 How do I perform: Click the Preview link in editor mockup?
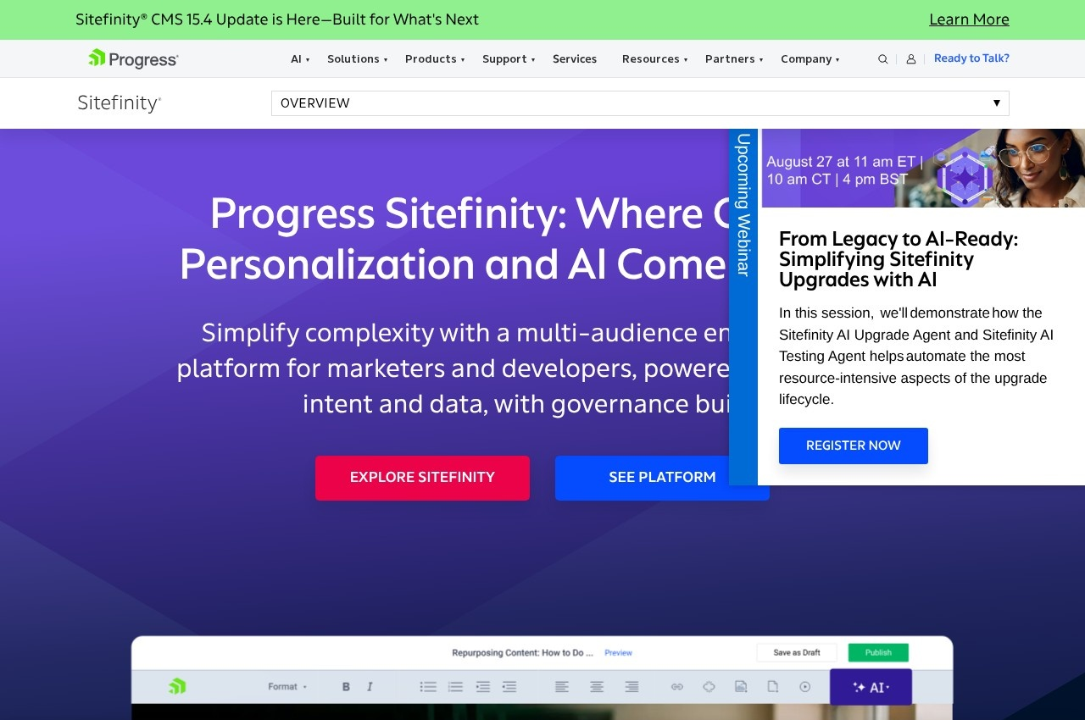(x=618, y=653)
